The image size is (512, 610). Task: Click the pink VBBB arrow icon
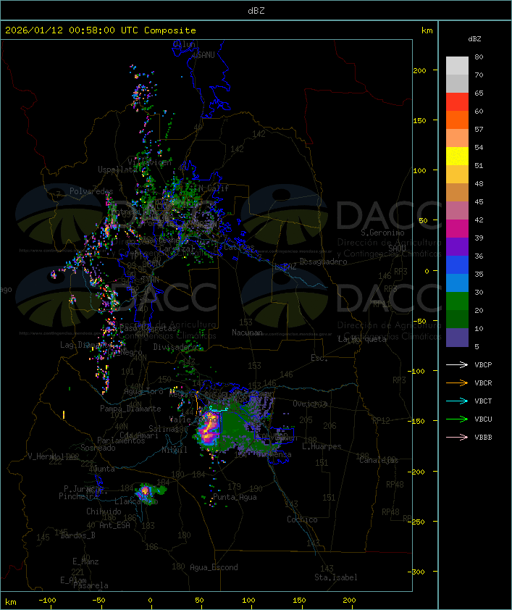[457, 437]
